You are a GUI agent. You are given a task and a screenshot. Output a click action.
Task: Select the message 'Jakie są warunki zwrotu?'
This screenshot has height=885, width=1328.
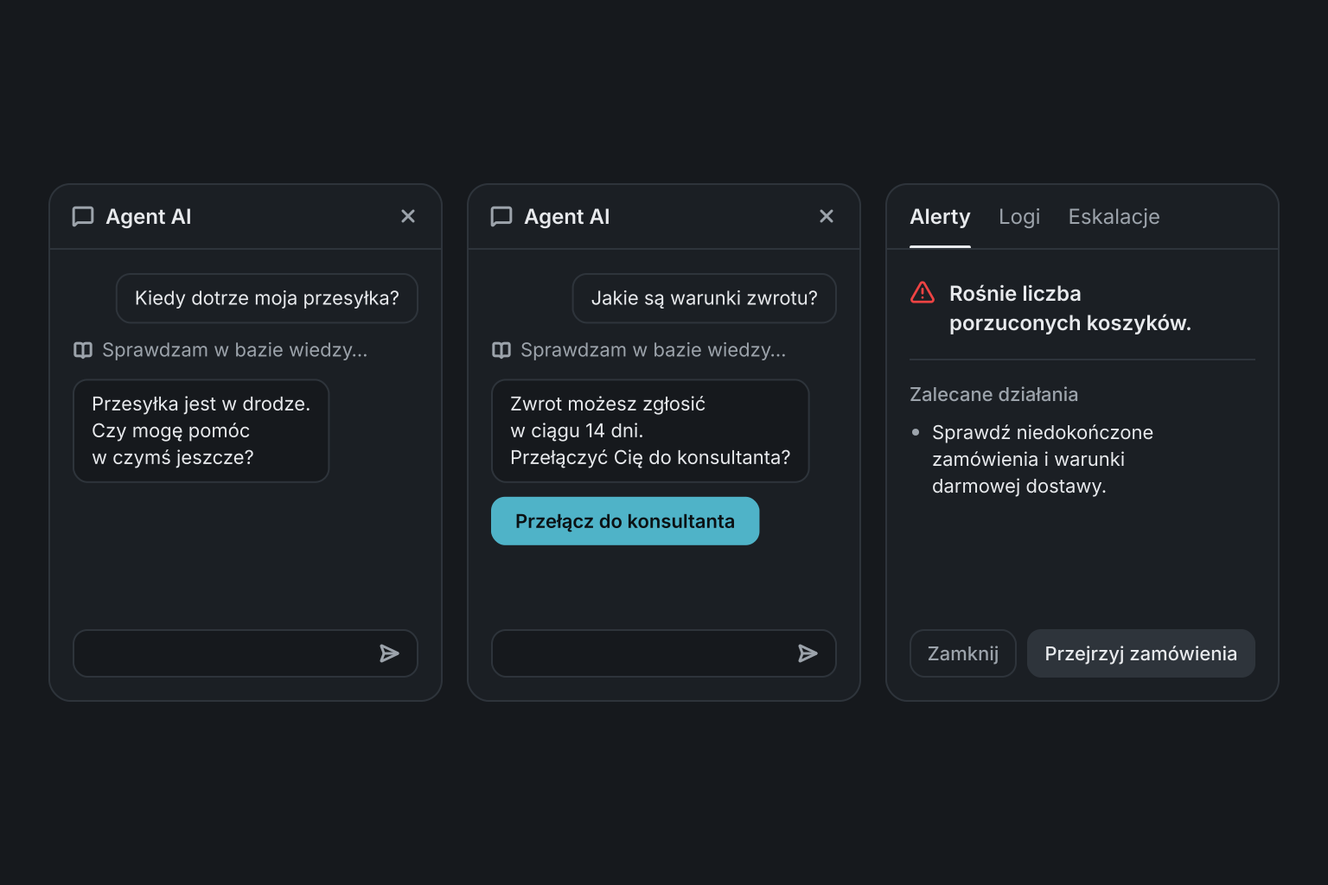[705, 298]
